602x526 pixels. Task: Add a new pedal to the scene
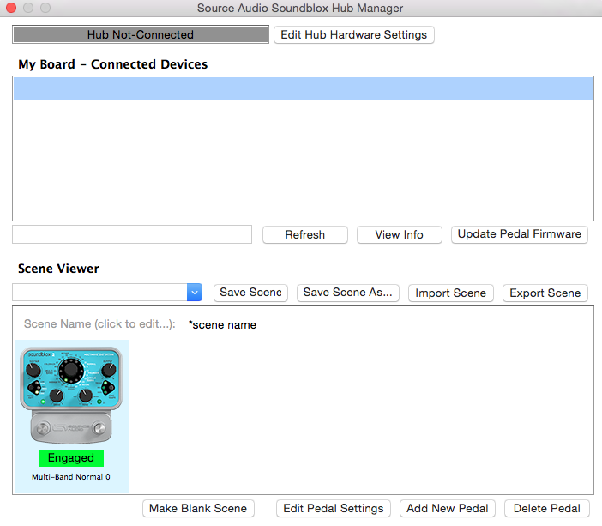(448, 509)
